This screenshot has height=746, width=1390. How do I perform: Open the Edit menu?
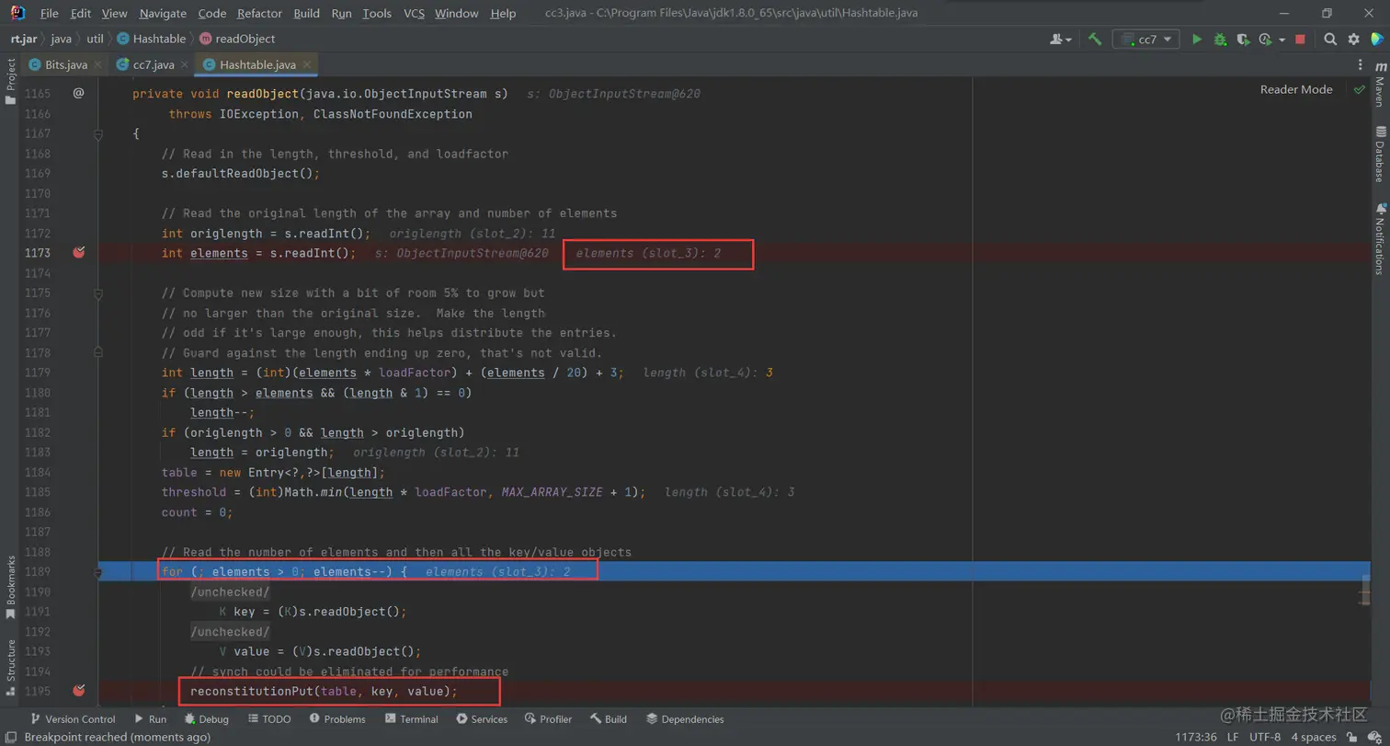coord(81,14)
